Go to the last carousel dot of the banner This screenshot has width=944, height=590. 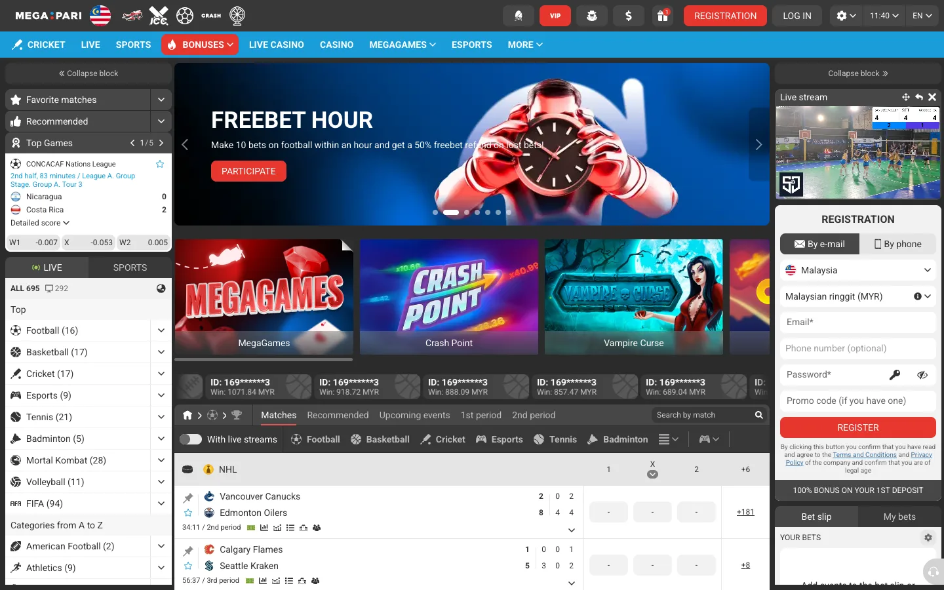coord(509,212)
